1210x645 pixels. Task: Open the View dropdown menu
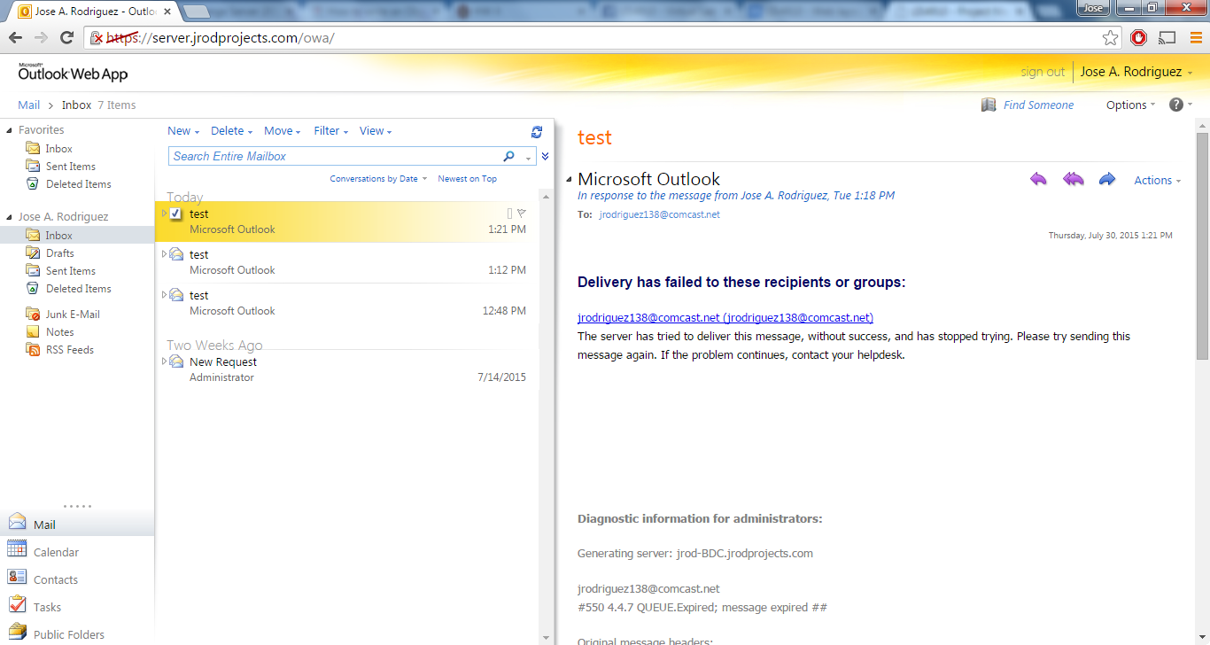click(376, 131)
